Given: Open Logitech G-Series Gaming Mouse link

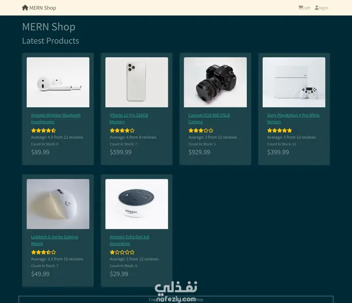Looking at the screenshot, I should tap(55, 240).
